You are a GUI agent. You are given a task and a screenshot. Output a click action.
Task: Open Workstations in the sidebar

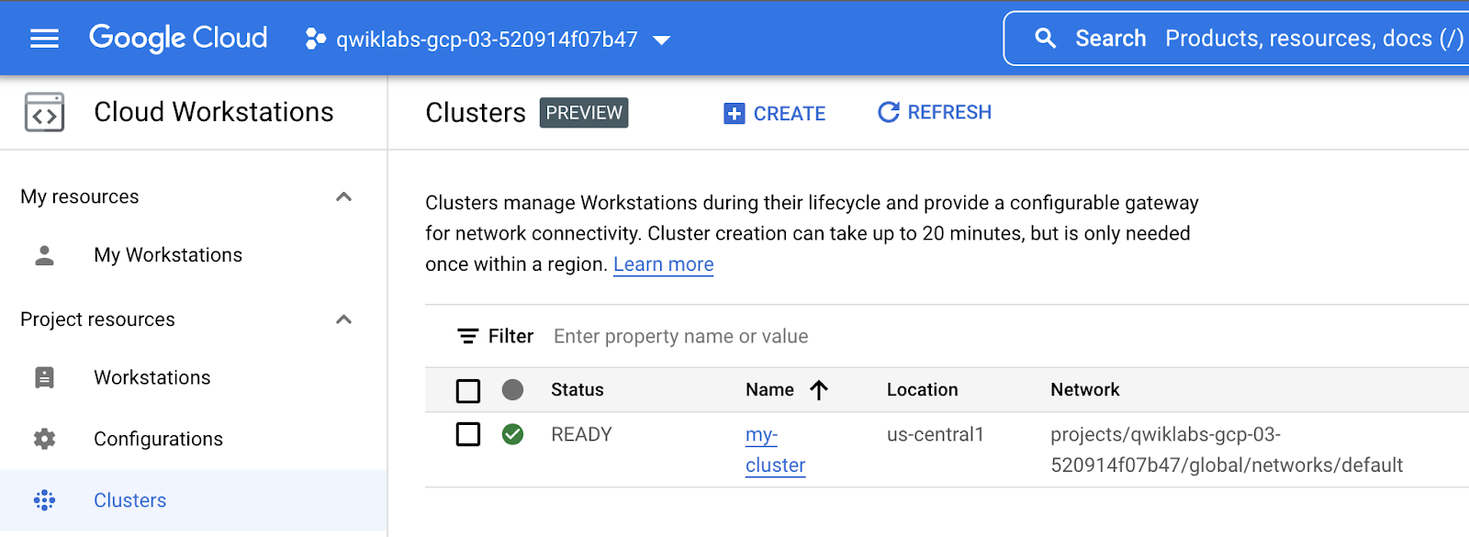coord(151,377)
